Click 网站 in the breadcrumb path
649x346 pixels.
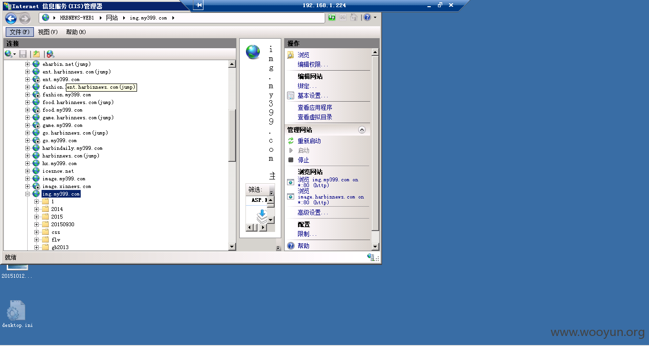pyautogui.click(x=112, y=18)
